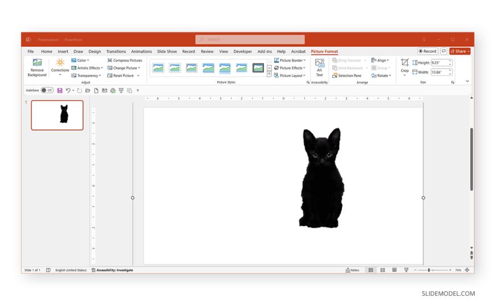The width and height of the screenshot is (495, 306).
Task: Select the Picture Format tab
Action: [324, 51]
